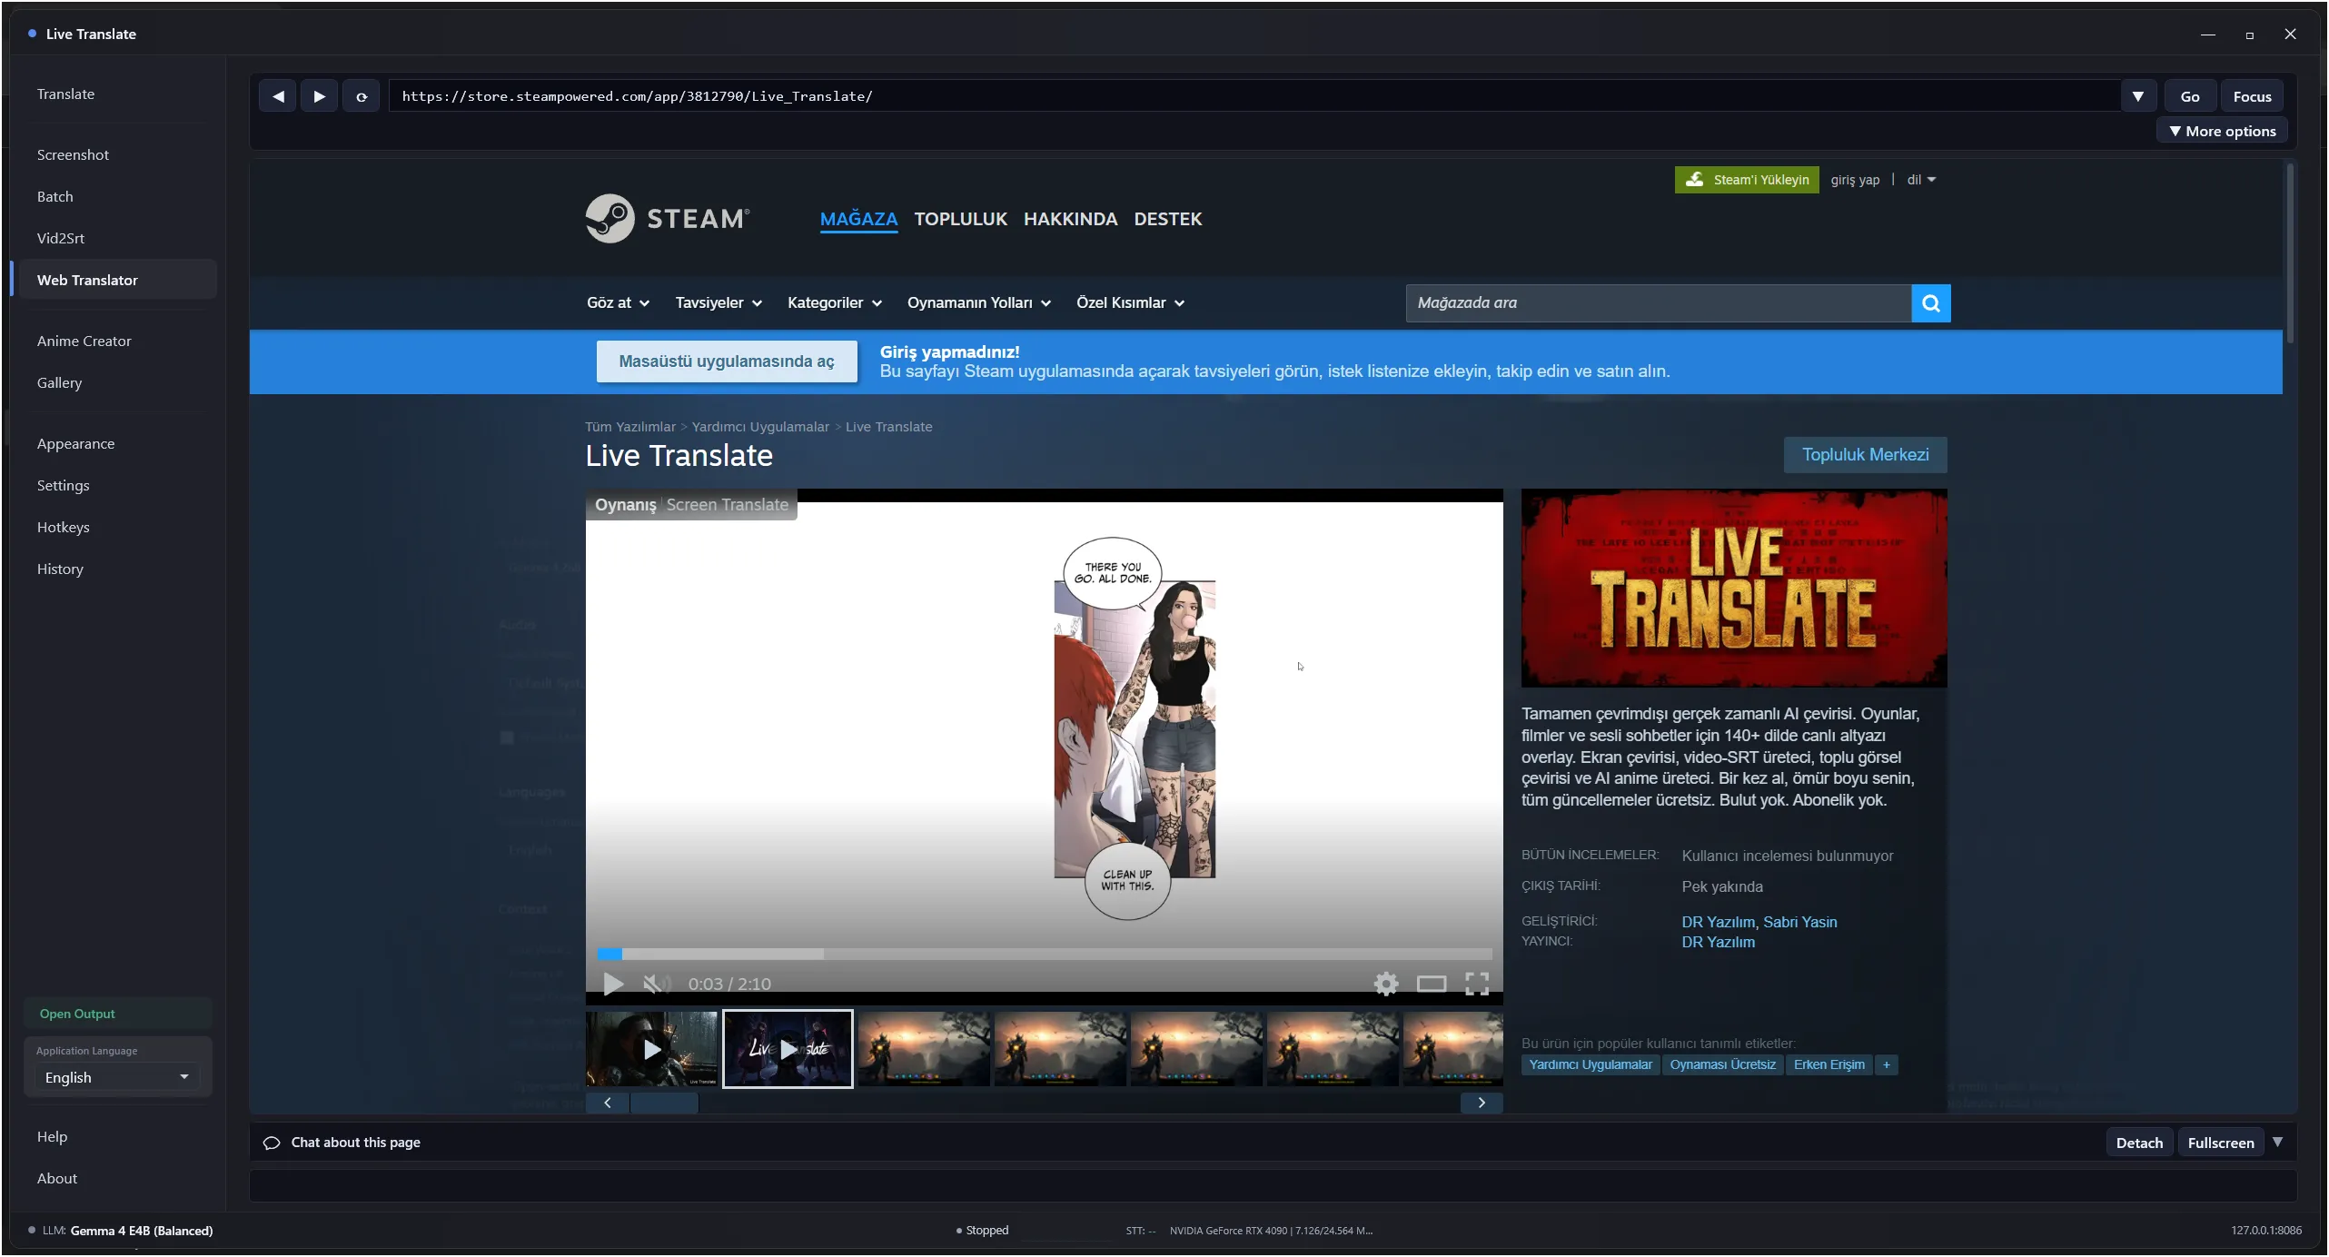Open the DR Yazılım developer link
Screen dimensions: 2329x1257
pos(1718,922)
